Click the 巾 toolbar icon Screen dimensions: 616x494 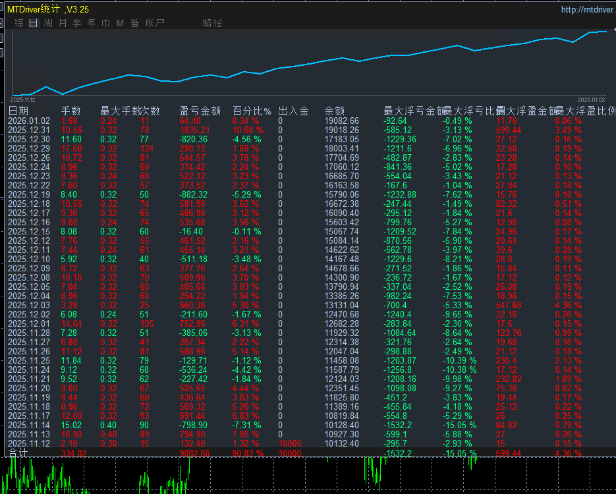(105, 22)
